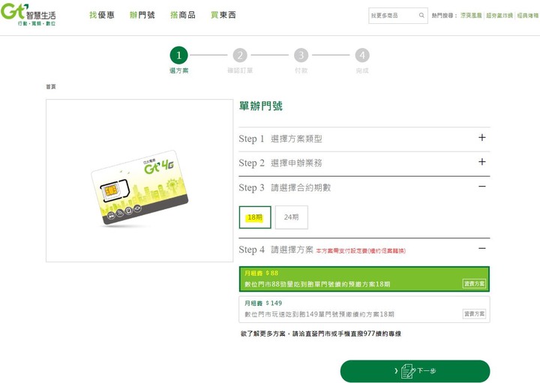The image size is (540, 383).
Task: Click the 首頁 breadcrumb link
Action: click(51, 87)
